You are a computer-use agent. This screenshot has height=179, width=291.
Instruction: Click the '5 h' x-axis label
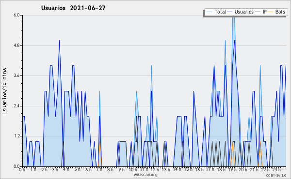tap(78, 169)
